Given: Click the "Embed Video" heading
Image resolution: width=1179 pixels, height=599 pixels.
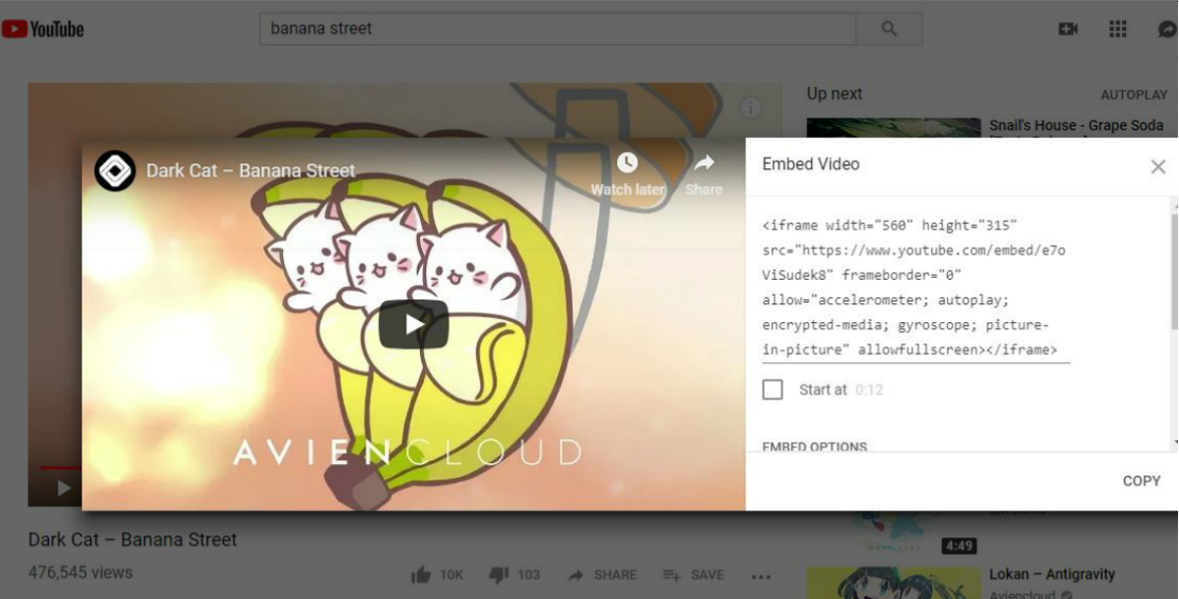Looking at the screenshot, I should pyautogui.click(x=811, y=164).
